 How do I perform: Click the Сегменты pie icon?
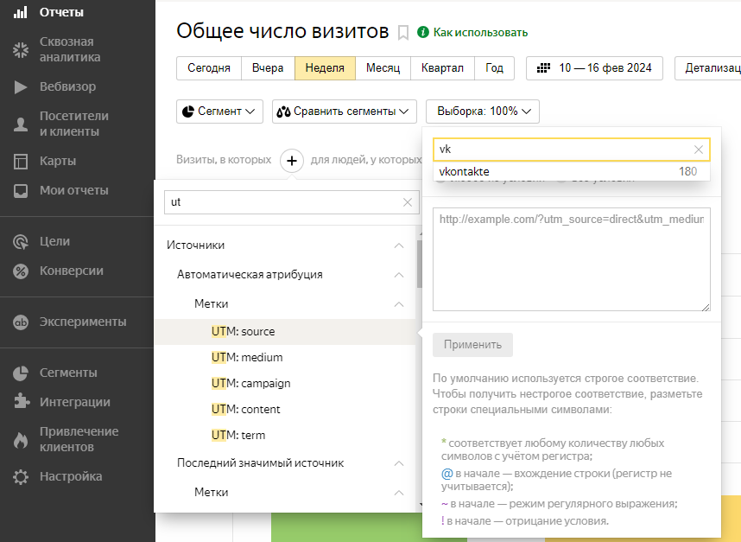click(x=21, y=373)
